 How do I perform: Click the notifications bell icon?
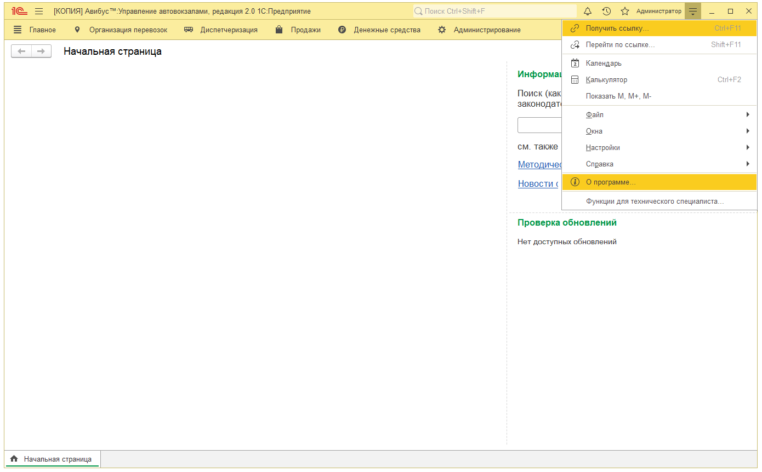tap(588, 11)
